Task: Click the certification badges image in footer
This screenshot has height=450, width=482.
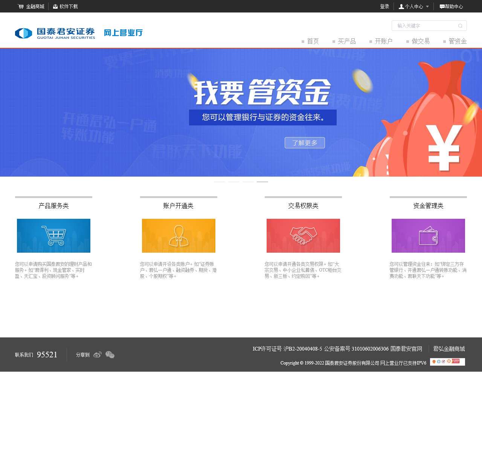Action: tap(447, 362)
